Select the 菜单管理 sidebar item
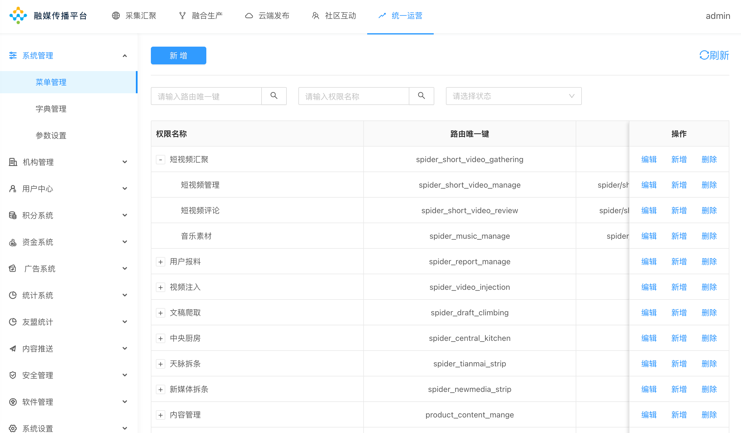This screenshot has width=741, height=433. [x=68, y=82]
